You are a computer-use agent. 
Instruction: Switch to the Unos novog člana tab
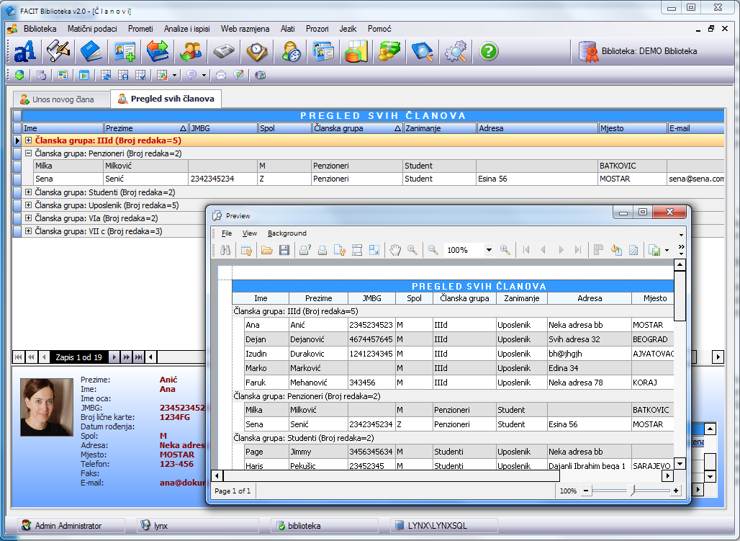(62, 99)
